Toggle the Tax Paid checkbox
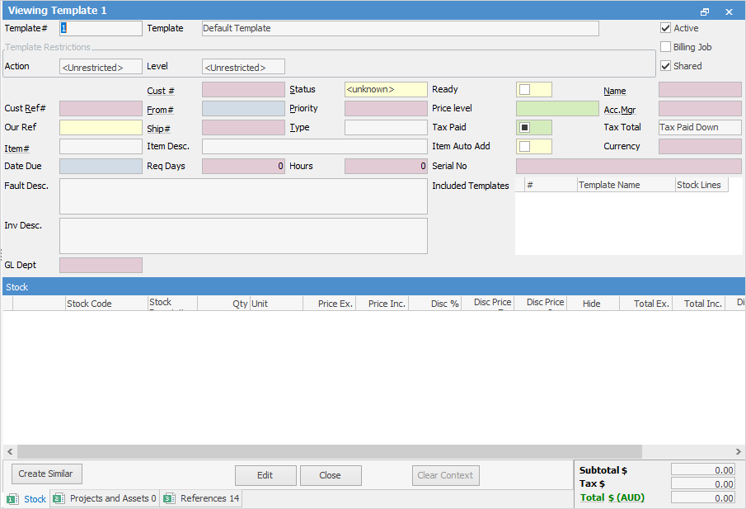Screen dimensions: 746x509 pos(524,128)
